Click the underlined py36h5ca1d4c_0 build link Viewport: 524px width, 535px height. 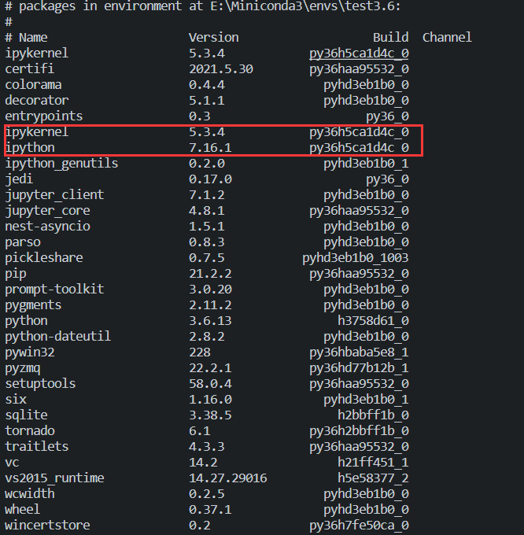359,53
